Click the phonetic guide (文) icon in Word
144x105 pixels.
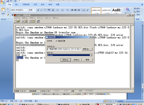click(49, 10)
